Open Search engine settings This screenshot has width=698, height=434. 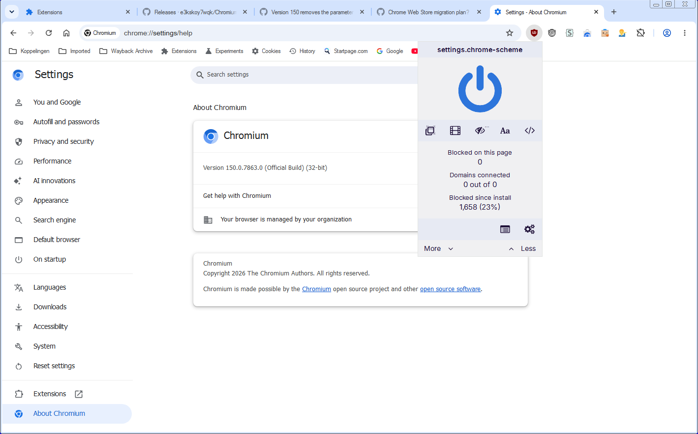pos(67,220)
